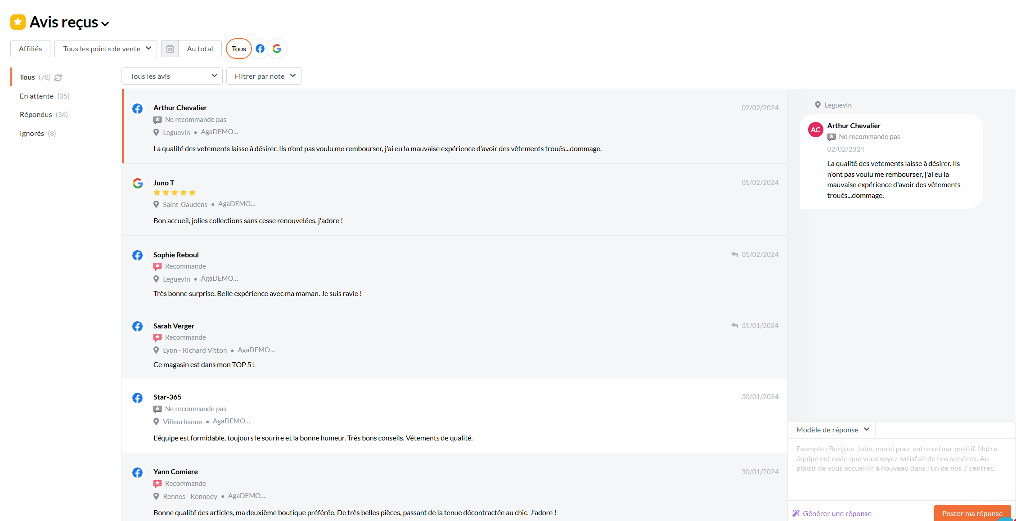This screenshot has height=521, width=1016.
Task: Click Google icon on Juno T review
Action: [137, 183]
